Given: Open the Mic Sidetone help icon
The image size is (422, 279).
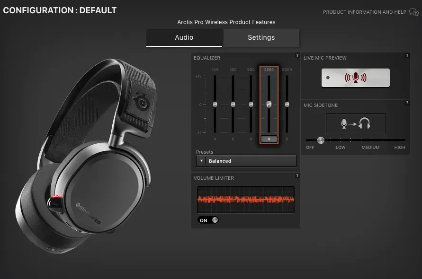Looking at the screenshot, I should (407, 103).
